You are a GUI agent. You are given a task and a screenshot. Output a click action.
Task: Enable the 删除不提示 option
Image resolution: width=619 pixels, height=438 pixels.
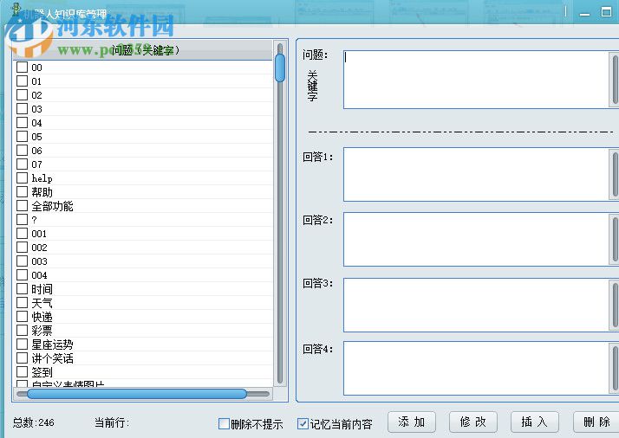tap(224, 424)
